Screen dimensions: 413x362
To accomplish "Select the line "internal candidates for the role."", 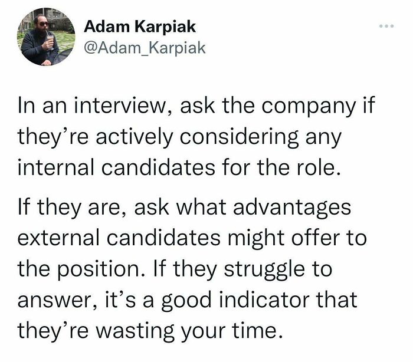I will click(x=179, y=167).
